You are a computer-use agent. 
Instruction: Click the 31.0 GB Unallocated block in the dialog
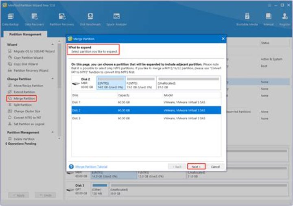[x=188, y=83]
